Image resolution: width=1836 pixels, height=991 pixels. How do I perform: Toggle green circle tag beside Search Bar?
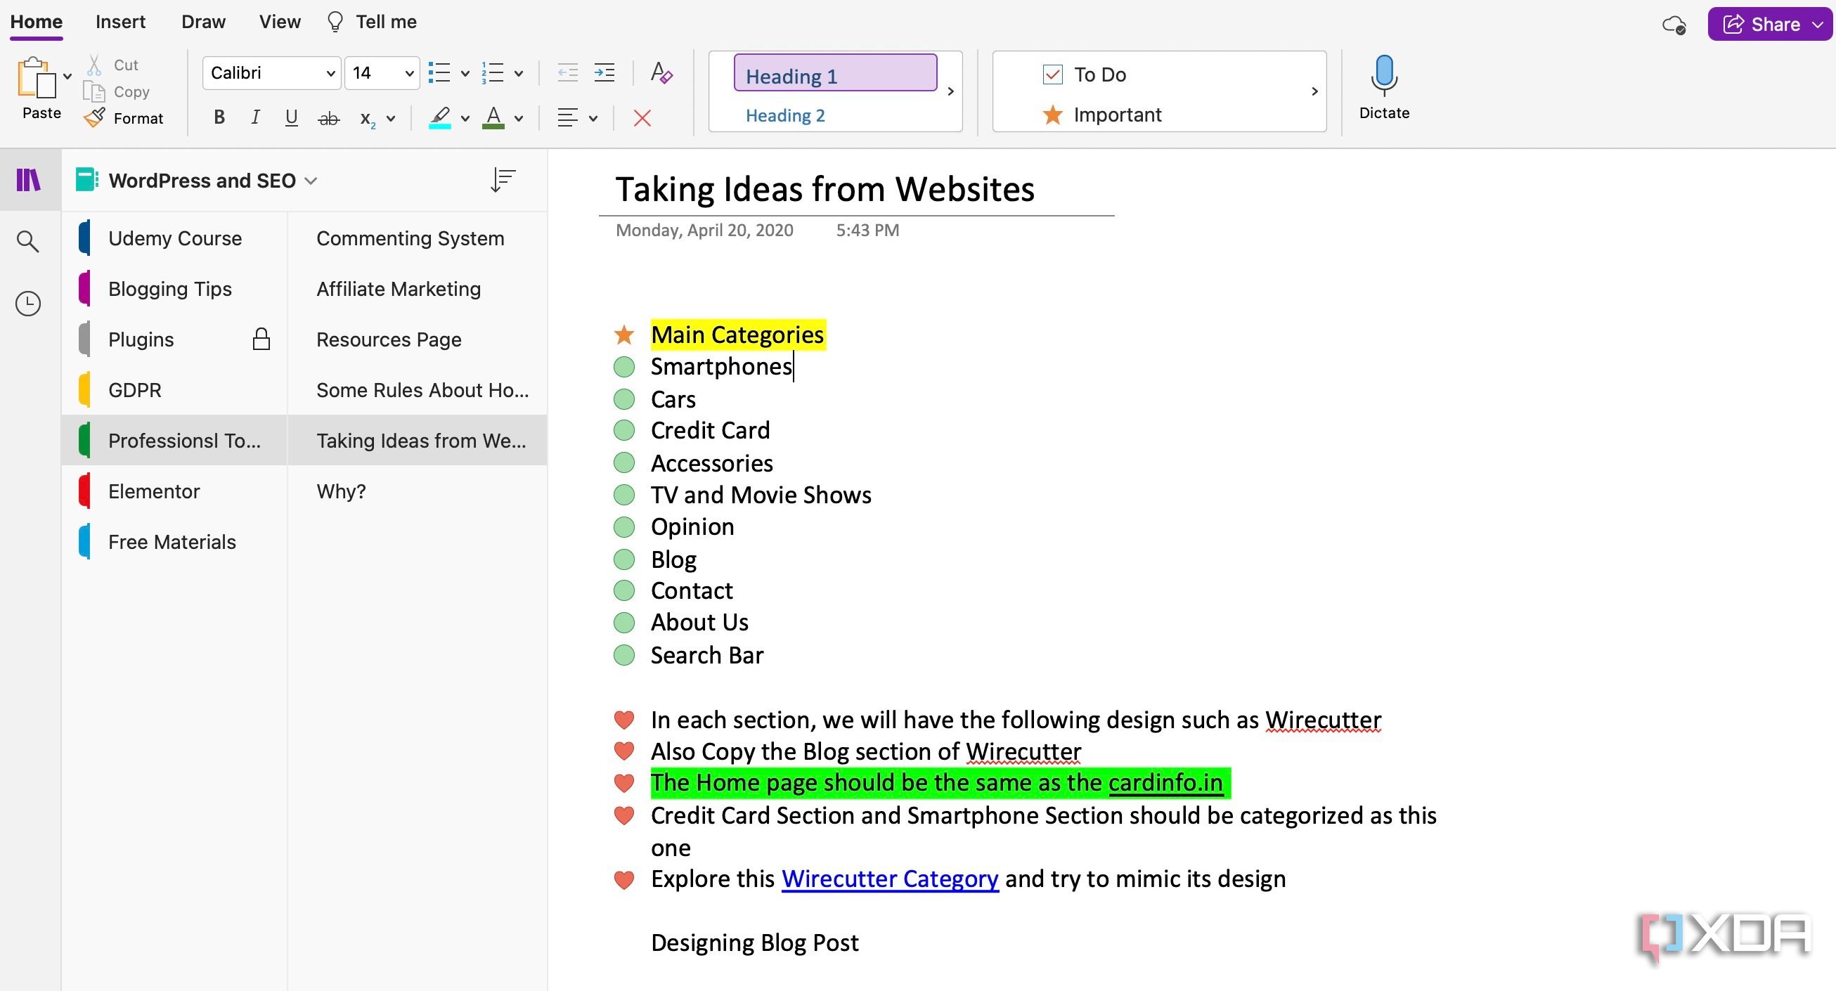coord(624,655)
